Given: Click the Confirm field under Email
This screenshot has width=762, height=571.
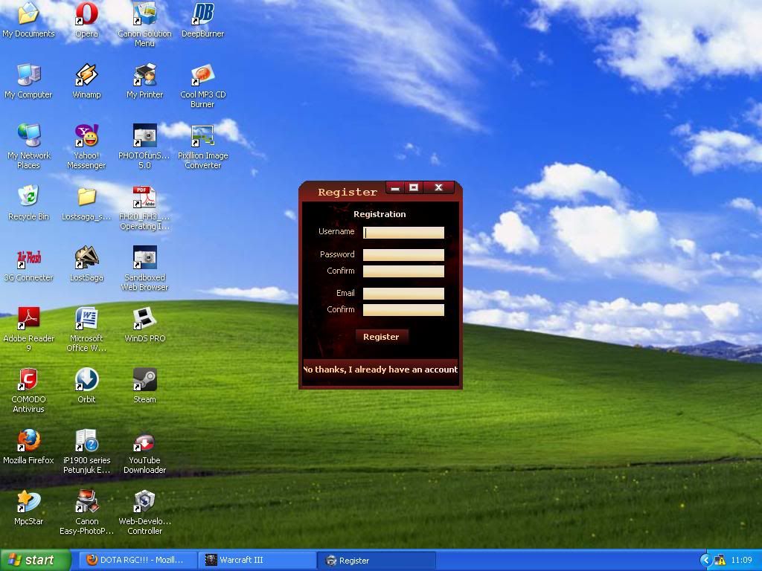Looking at the screenshot, I should coord(403,310).
